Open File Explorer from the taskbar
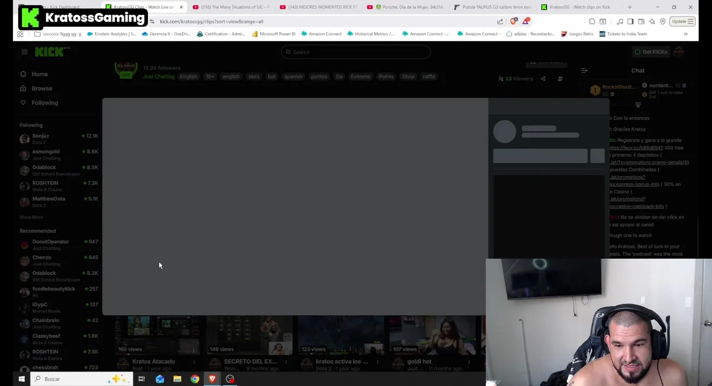 click(x=177, y=379)
